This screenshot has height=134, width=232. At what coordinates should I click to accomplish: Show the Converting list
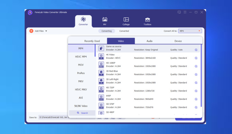click(x=107, y=31)
